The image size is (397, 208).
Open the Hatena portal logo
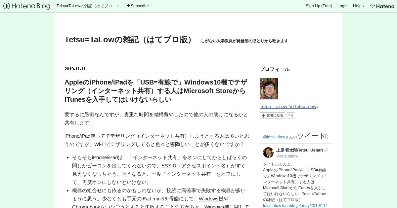pyautogui.click(x=382, y=6)
